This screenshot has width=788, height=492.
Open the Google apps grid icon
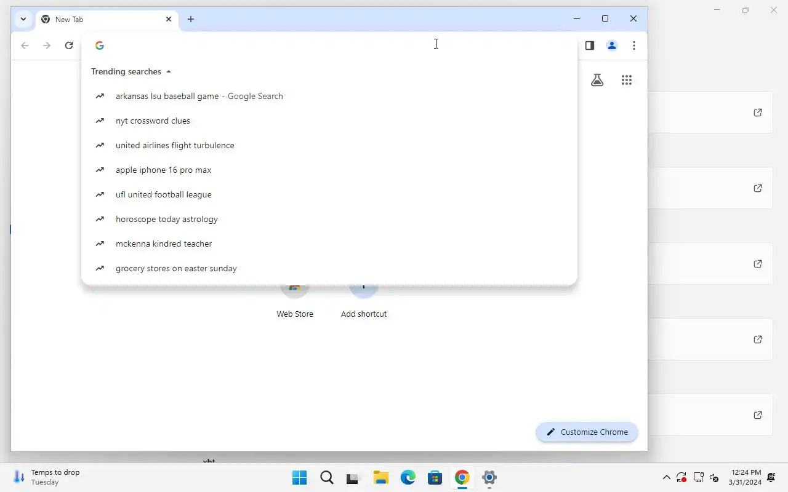[627, 80]
